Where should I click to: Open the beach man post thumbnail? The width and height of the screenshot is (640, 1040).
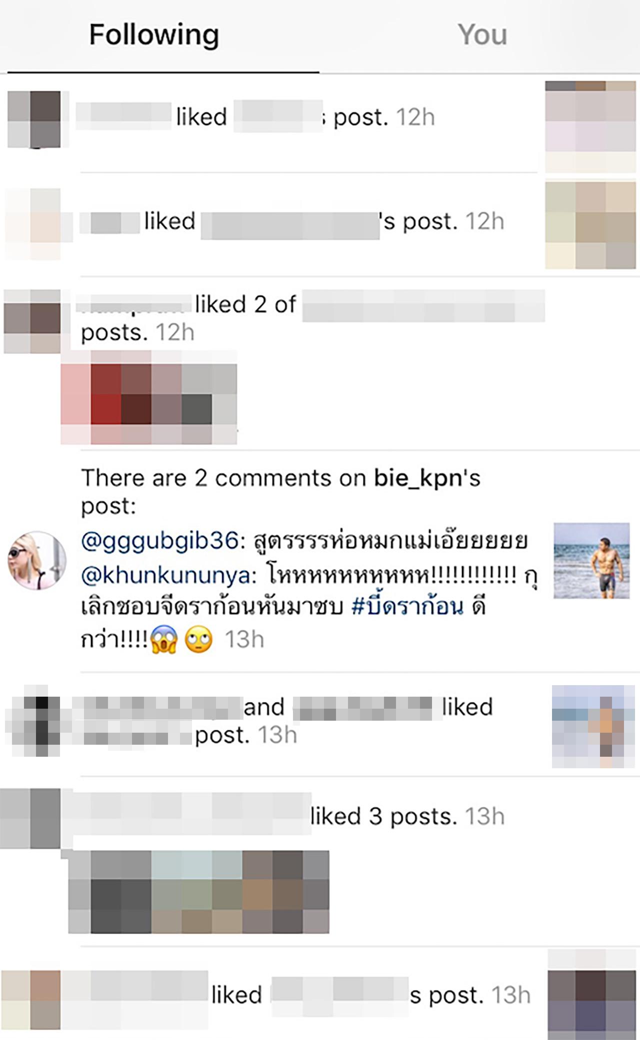click(591, 561)
